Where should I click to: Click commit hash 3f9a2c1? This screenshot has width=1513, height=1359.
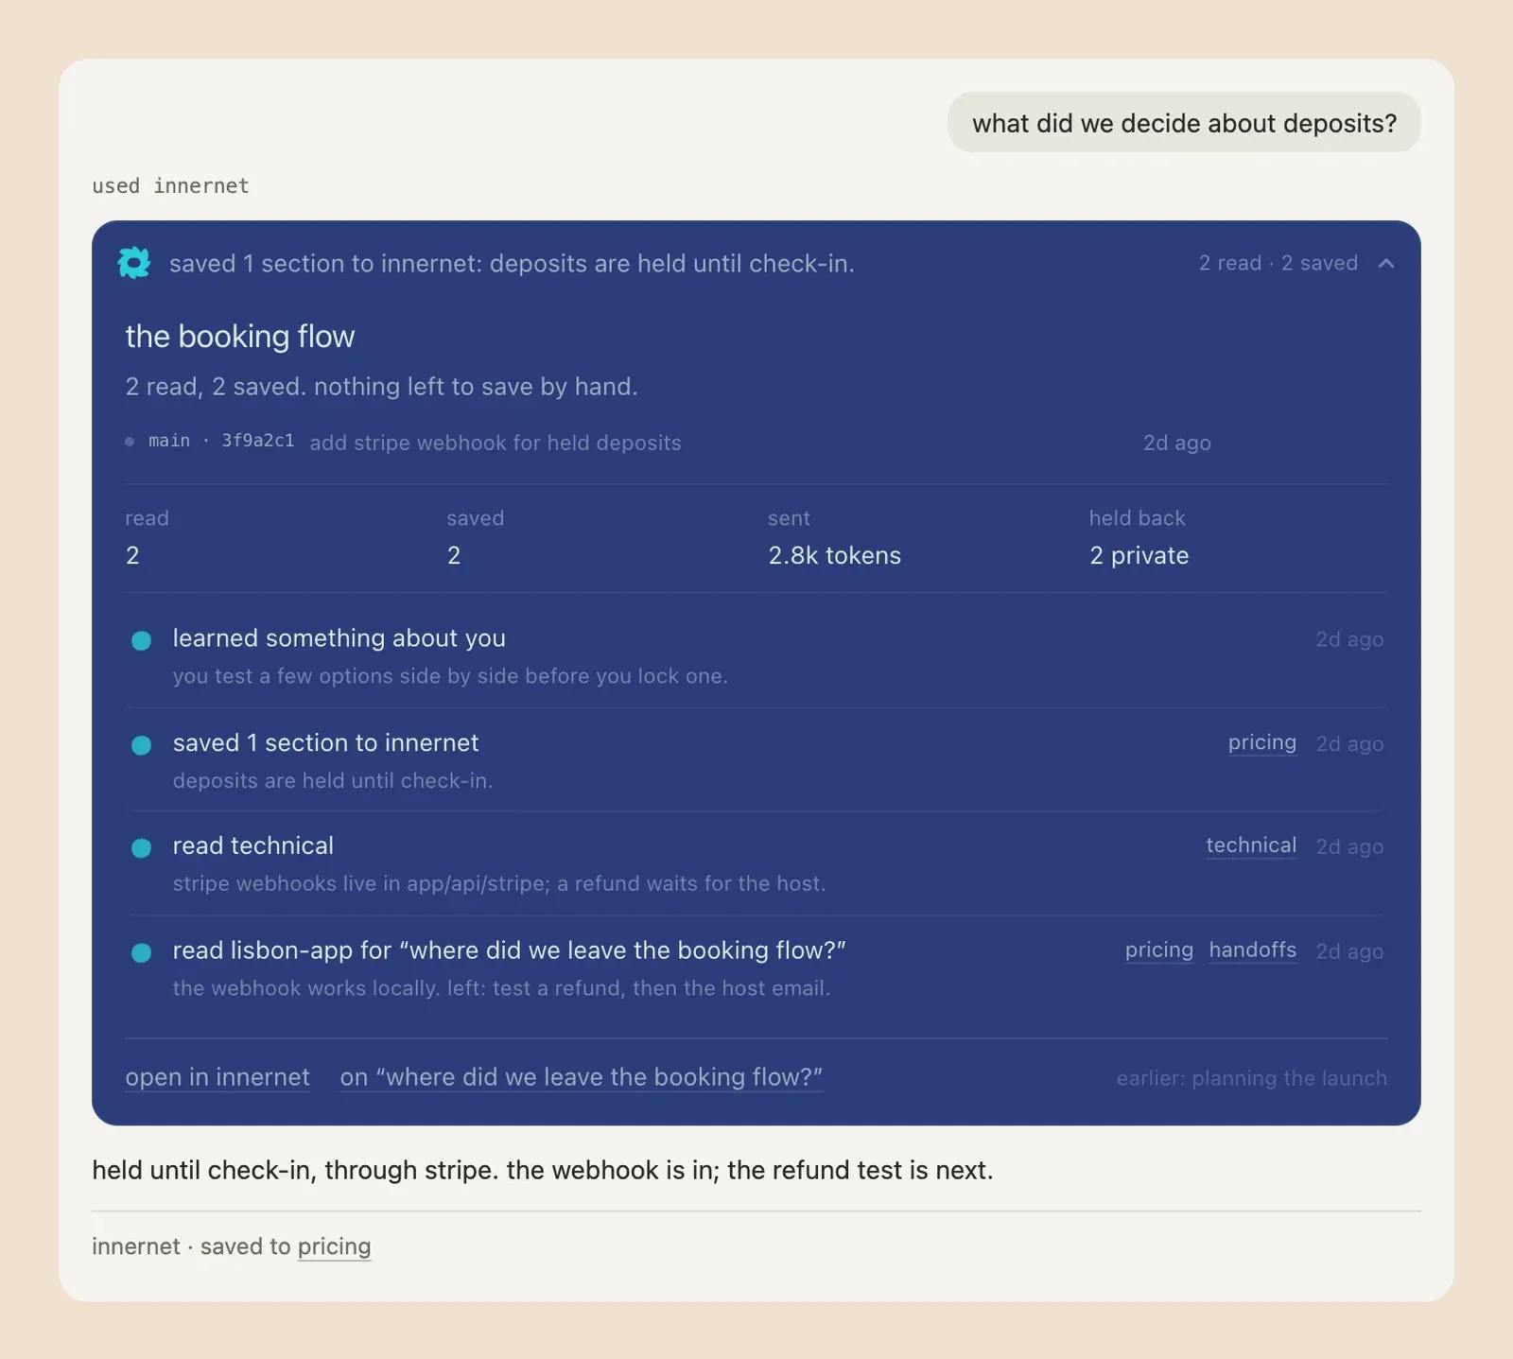click(257, 441)
